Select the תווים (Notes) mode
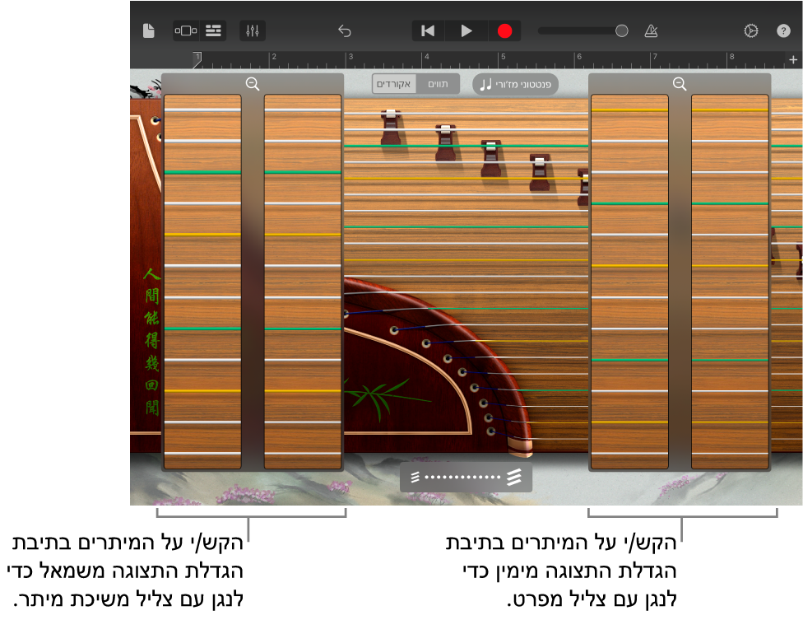The height and width of the screenshot is (620, 803). [x=438, y=84]
